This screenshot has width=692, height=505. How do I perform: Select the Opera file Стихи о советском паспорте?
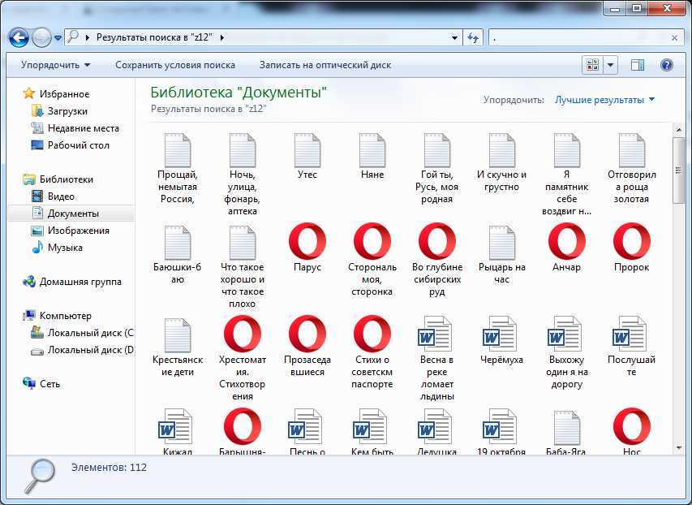[372, 353]
